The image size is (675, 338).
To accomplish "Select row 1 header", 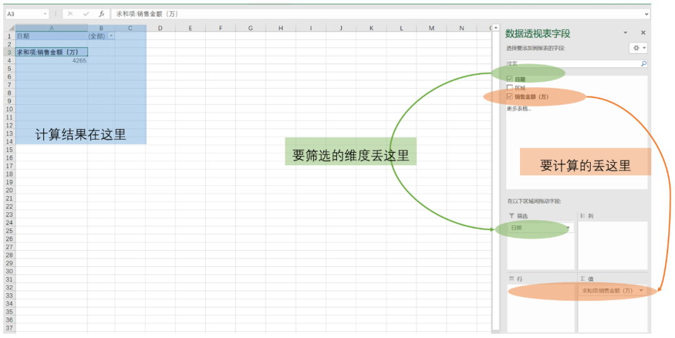I will tap(9, 36).
